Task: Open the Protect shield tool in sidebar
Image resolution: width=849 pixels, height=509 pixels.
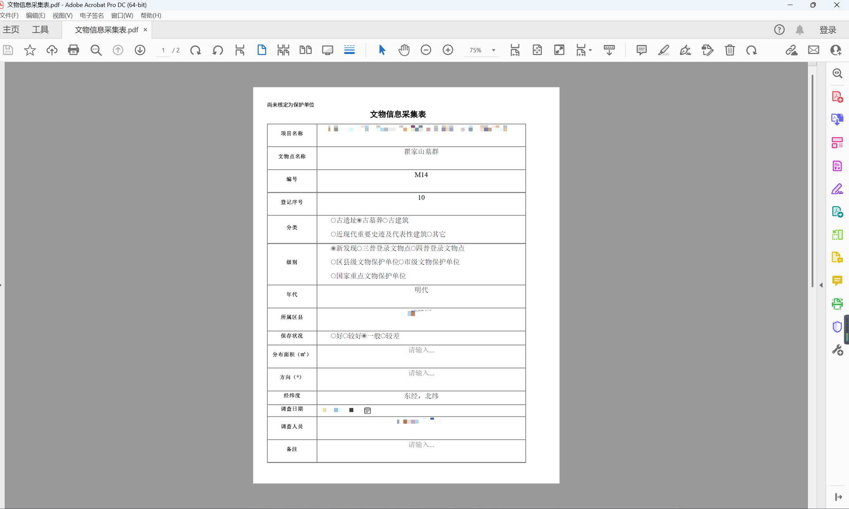Action: 837,327
